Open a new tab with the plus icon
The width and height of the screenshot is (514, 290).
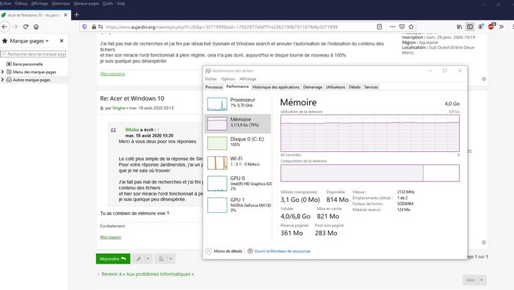click(x=76, y=15)
